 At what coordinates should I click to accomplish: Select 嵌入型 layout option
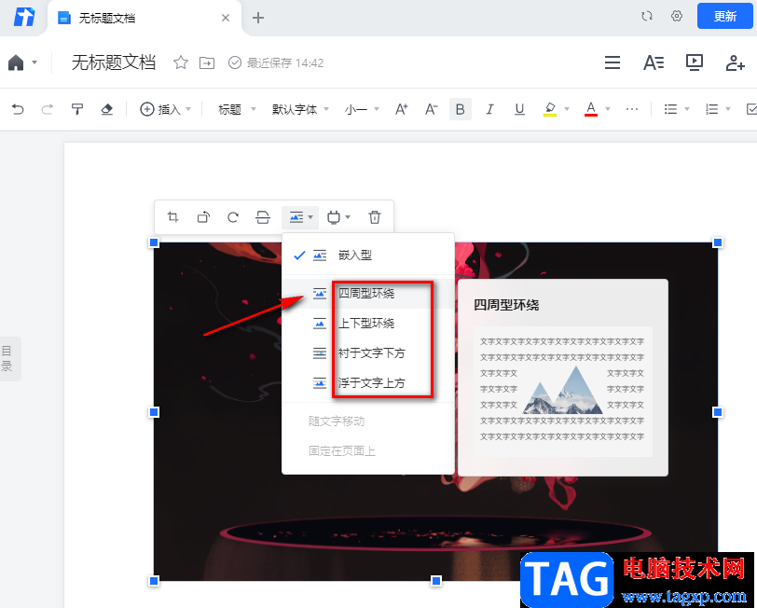368,256
